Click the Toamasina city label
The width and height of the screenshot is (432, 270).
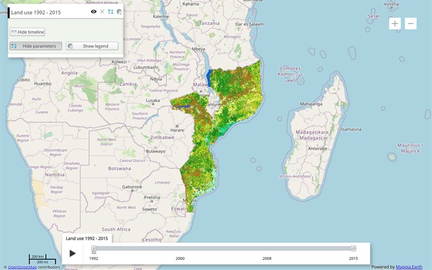click(350, 129)
